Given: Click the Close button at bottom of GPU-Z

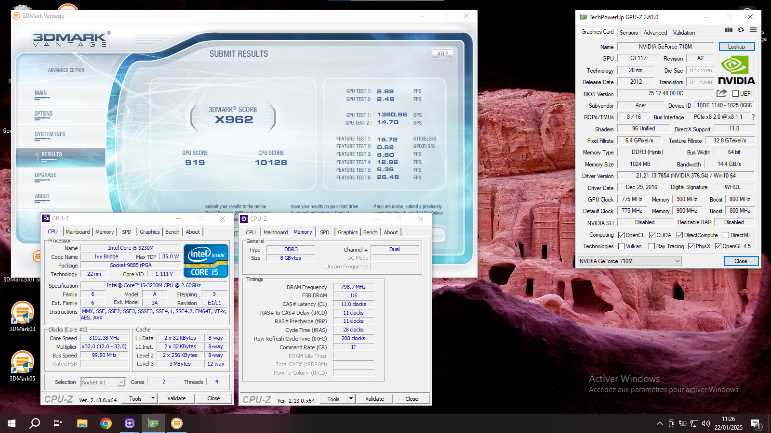Looking at the screenshot, I should 741,261.
